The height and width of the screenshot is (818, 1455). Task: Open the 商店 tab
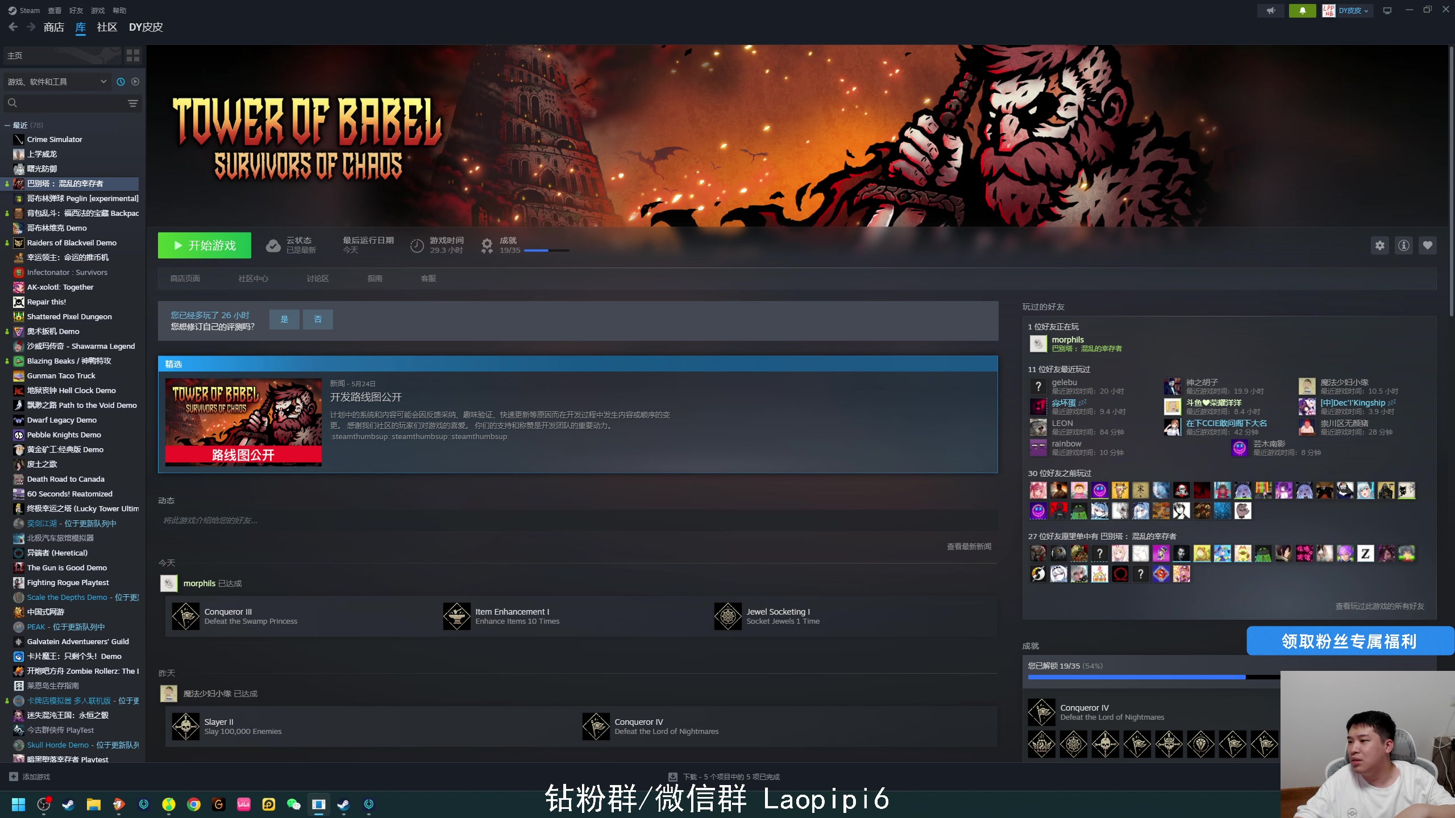(x=53, y=27)
